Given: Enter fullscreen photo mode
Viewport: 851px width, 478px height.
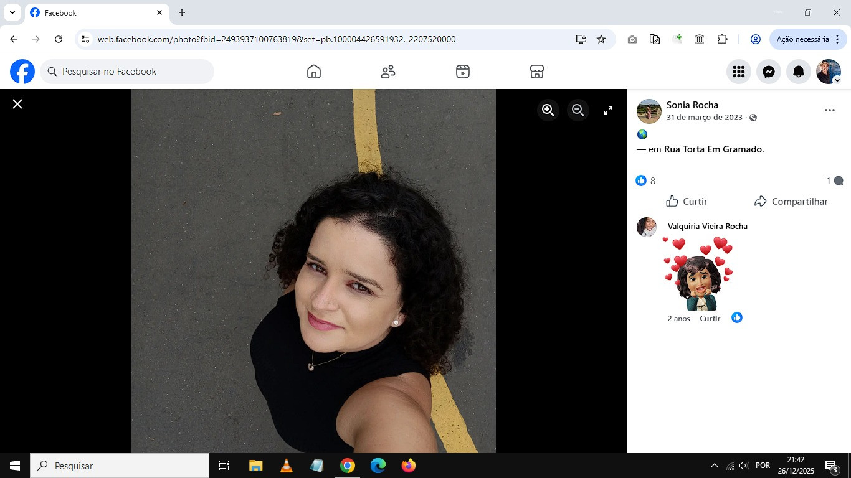Looking at the screenshot, I should pyautogui.click(x=608, y=110).
